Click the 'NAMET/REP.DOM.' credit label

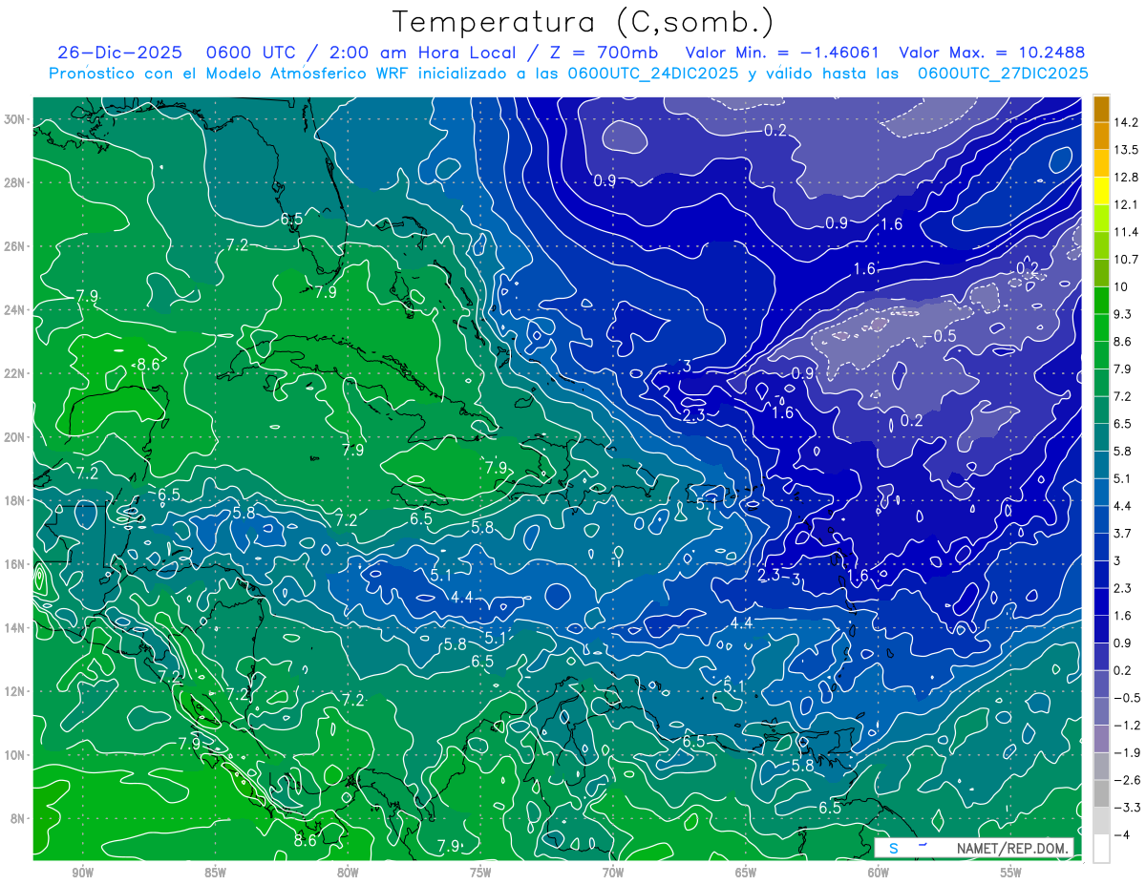1011,848
